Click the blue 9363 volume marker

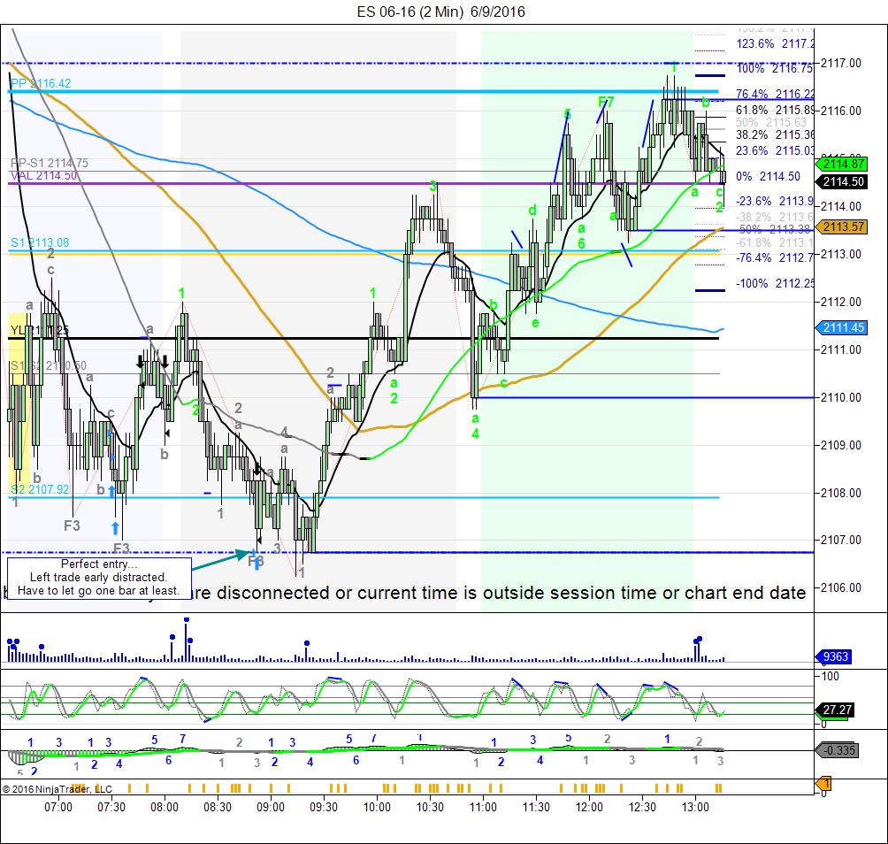coord(835,656)
